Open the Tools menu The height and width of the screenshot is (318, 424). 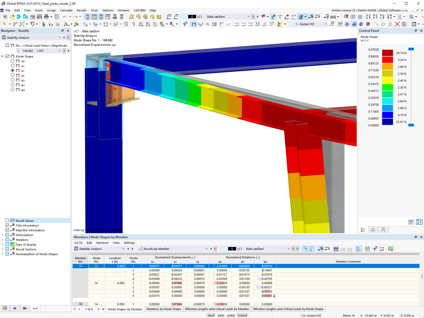[94, 10]
